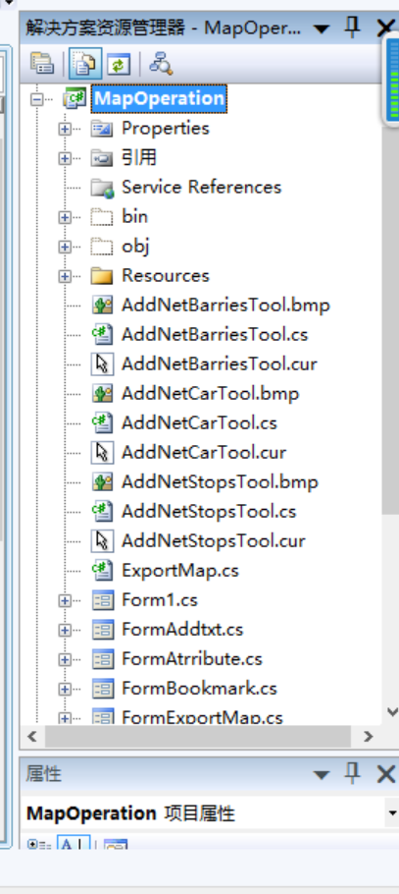The width and height of the screenshot is (399, 894).
Task: Toggle auto-hide pin on Solution Explorer
Action: pyautogui.click(x=353, y=27)
